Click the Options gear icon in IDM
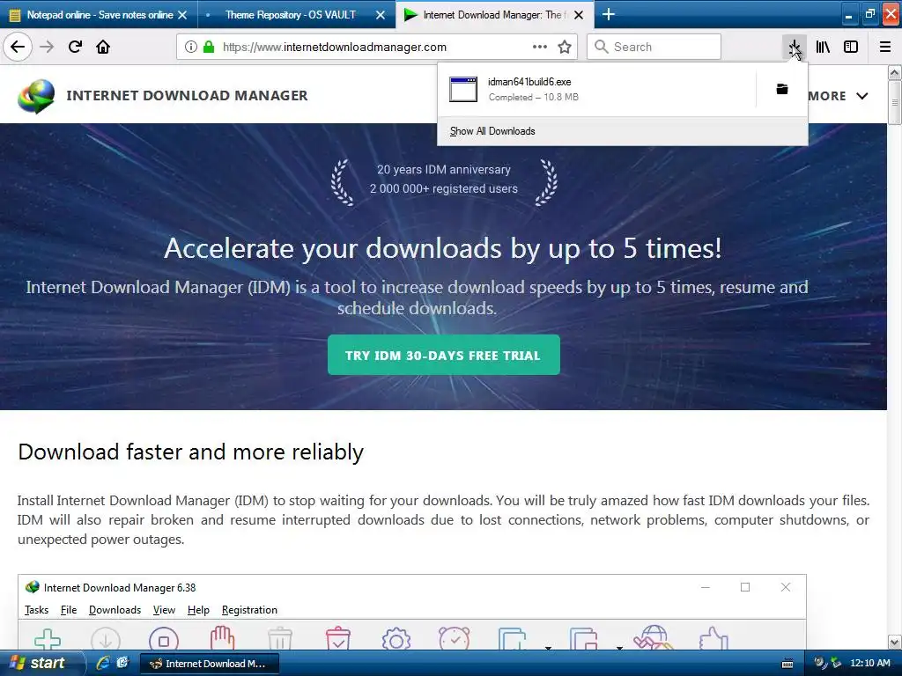902x676 pixels. point(396,639)
